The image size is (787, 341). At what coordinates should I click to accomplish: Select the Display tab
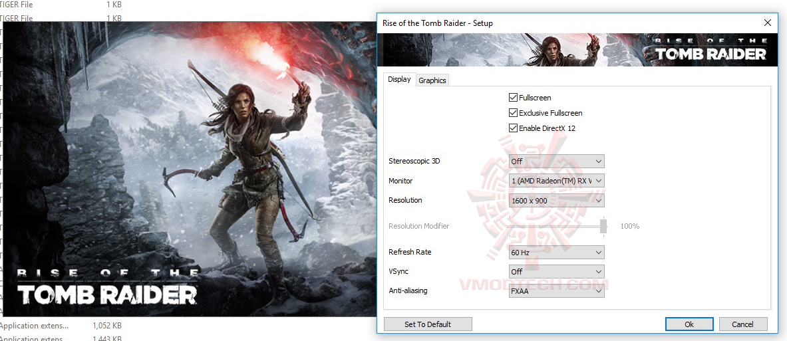click(x=400, y=79)
